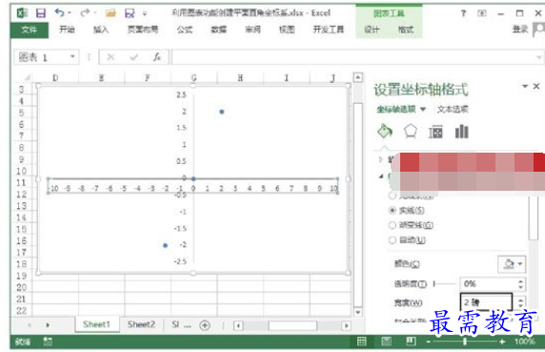Click the transparency 0% value field
Screen dimensions: 545x352
point(489,284)
